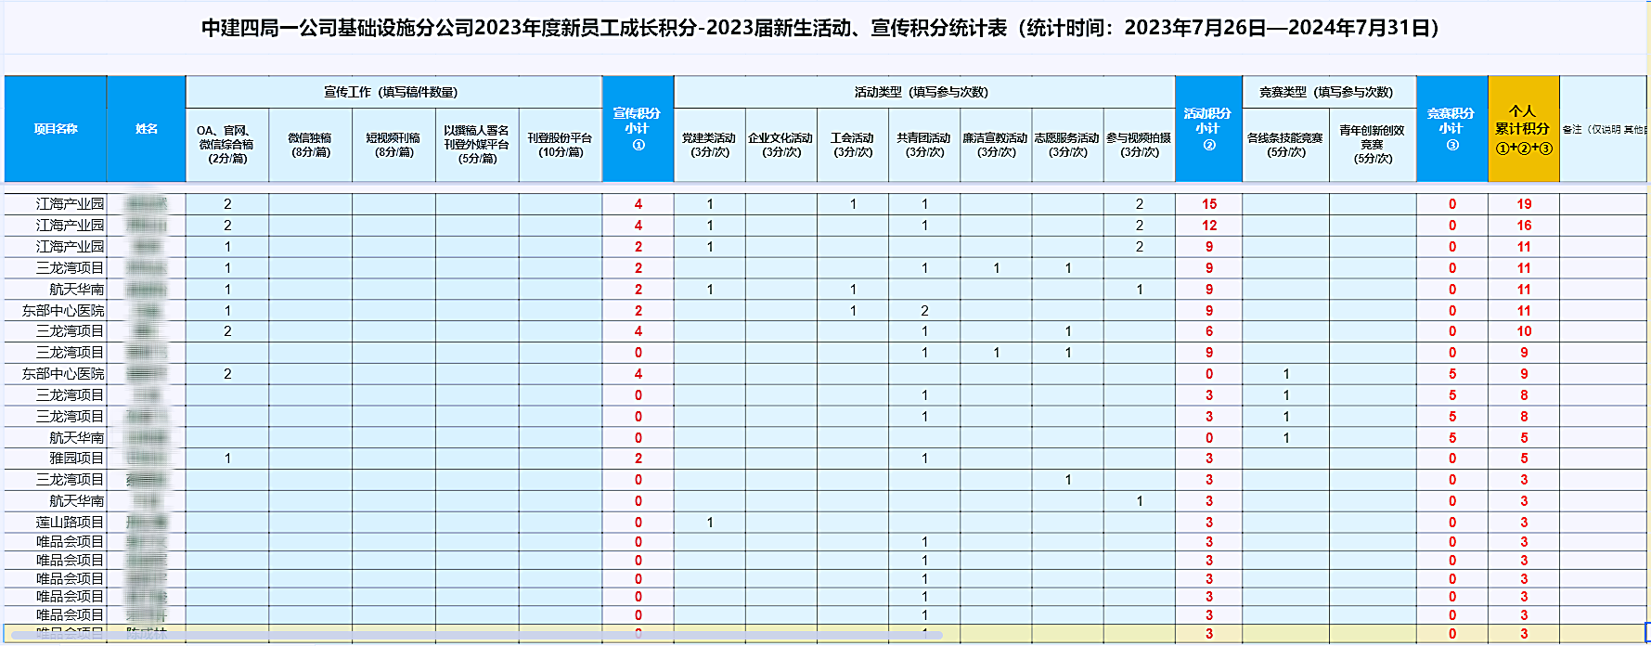Click the yellow 个人累计积分 header cell
The height and width of the screenshot is (646, 1651).
pos(1524,129)
